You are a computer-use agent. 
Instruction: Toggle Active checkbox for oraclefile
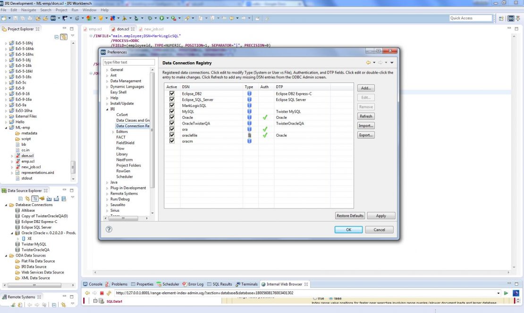[172, 135]
